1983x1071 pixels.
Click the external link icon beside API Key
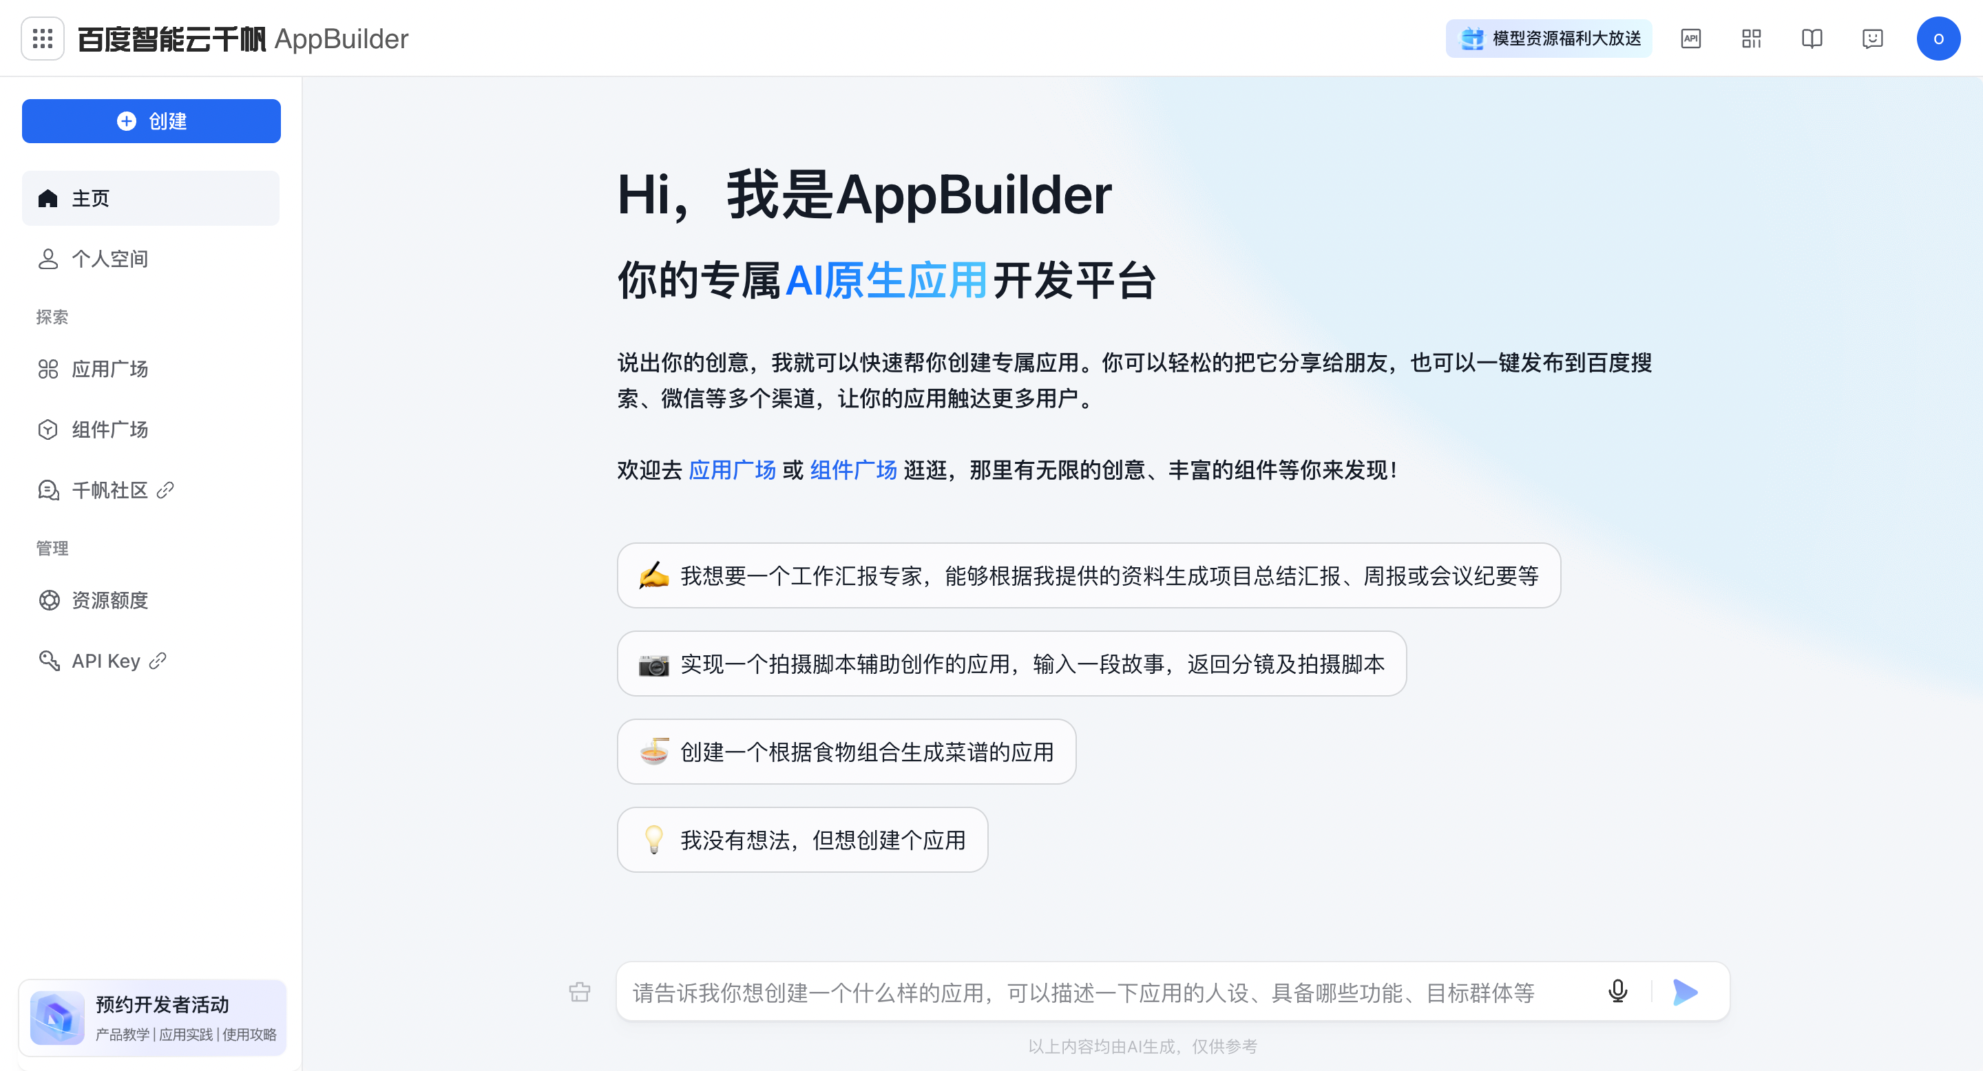pos(158,661)
